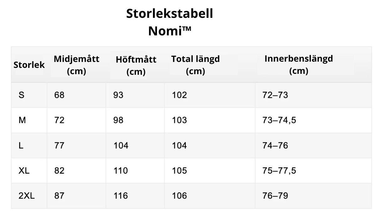Select waist value 82 for XL
Image resolution: width=376 pixels, height=219 pixels.
click(59, 171)
